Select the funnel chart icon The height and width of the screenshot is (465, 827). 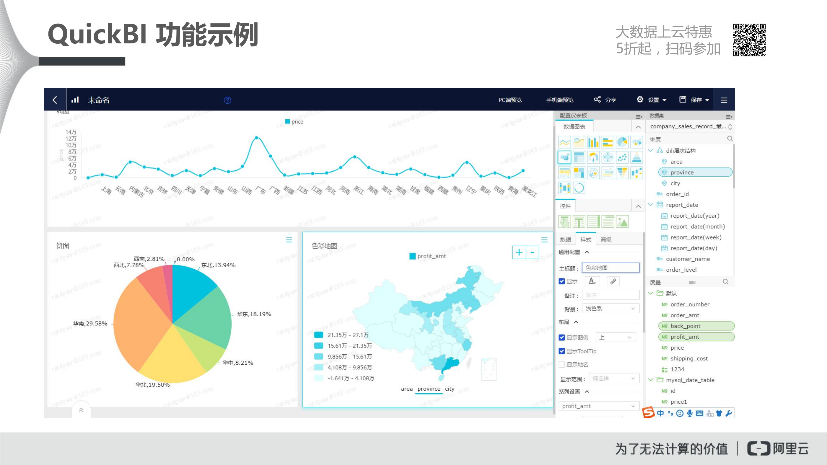622,173
